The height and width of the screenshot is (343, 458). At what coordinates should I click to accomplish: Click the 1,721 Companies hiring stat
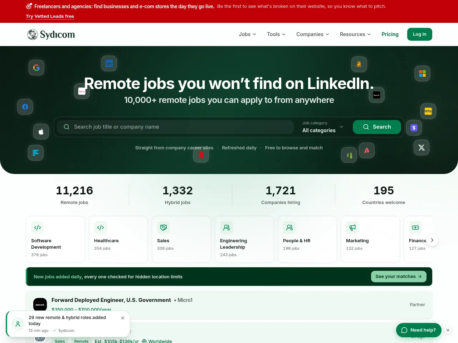pos(281,195)
